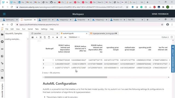The height and width of the screenshot is (98, 175).
Task: Click the SEND FEEDBACK button
Action: point(160,14)
